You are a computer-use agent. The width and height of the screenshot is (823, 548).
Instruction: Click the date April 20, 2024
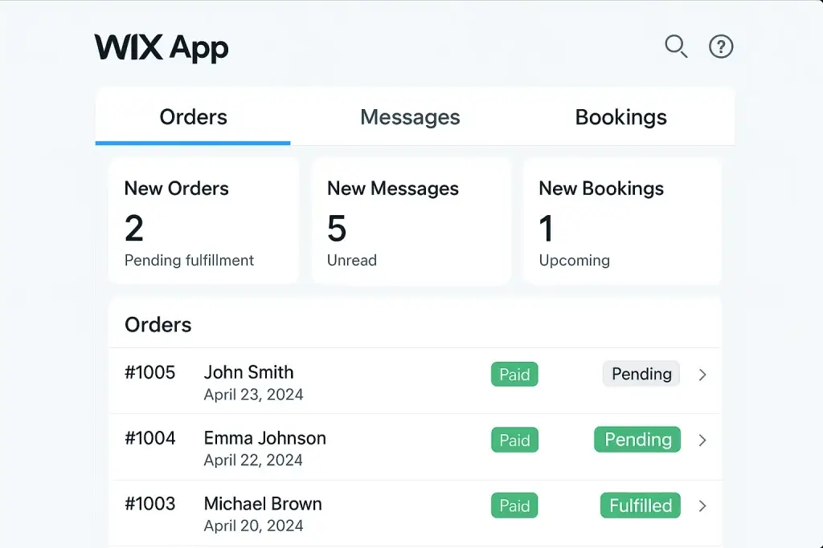click(x=253, y=526)
